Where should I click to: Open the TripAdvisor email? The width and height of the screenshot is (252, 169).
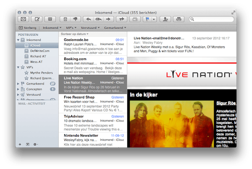tap(93, 123)
